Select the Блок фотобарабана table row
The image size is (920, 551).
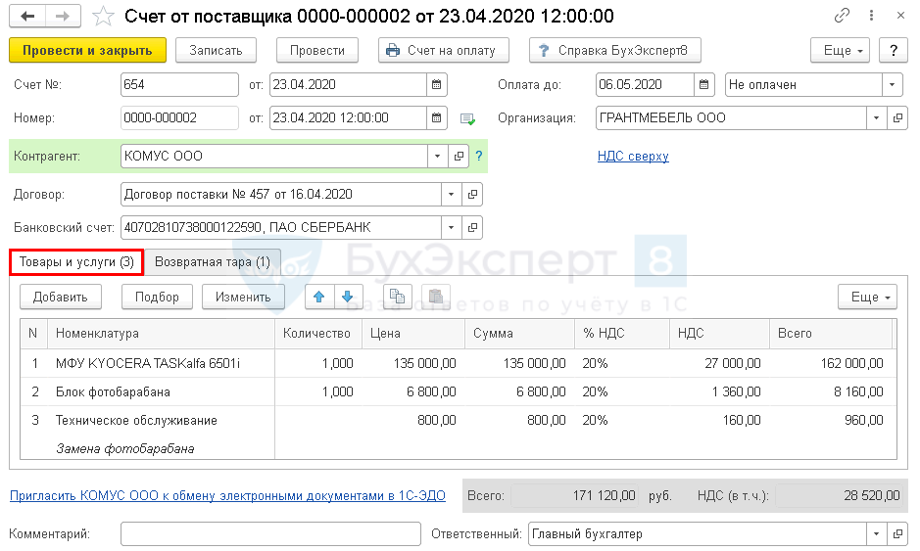coord(114,391)
